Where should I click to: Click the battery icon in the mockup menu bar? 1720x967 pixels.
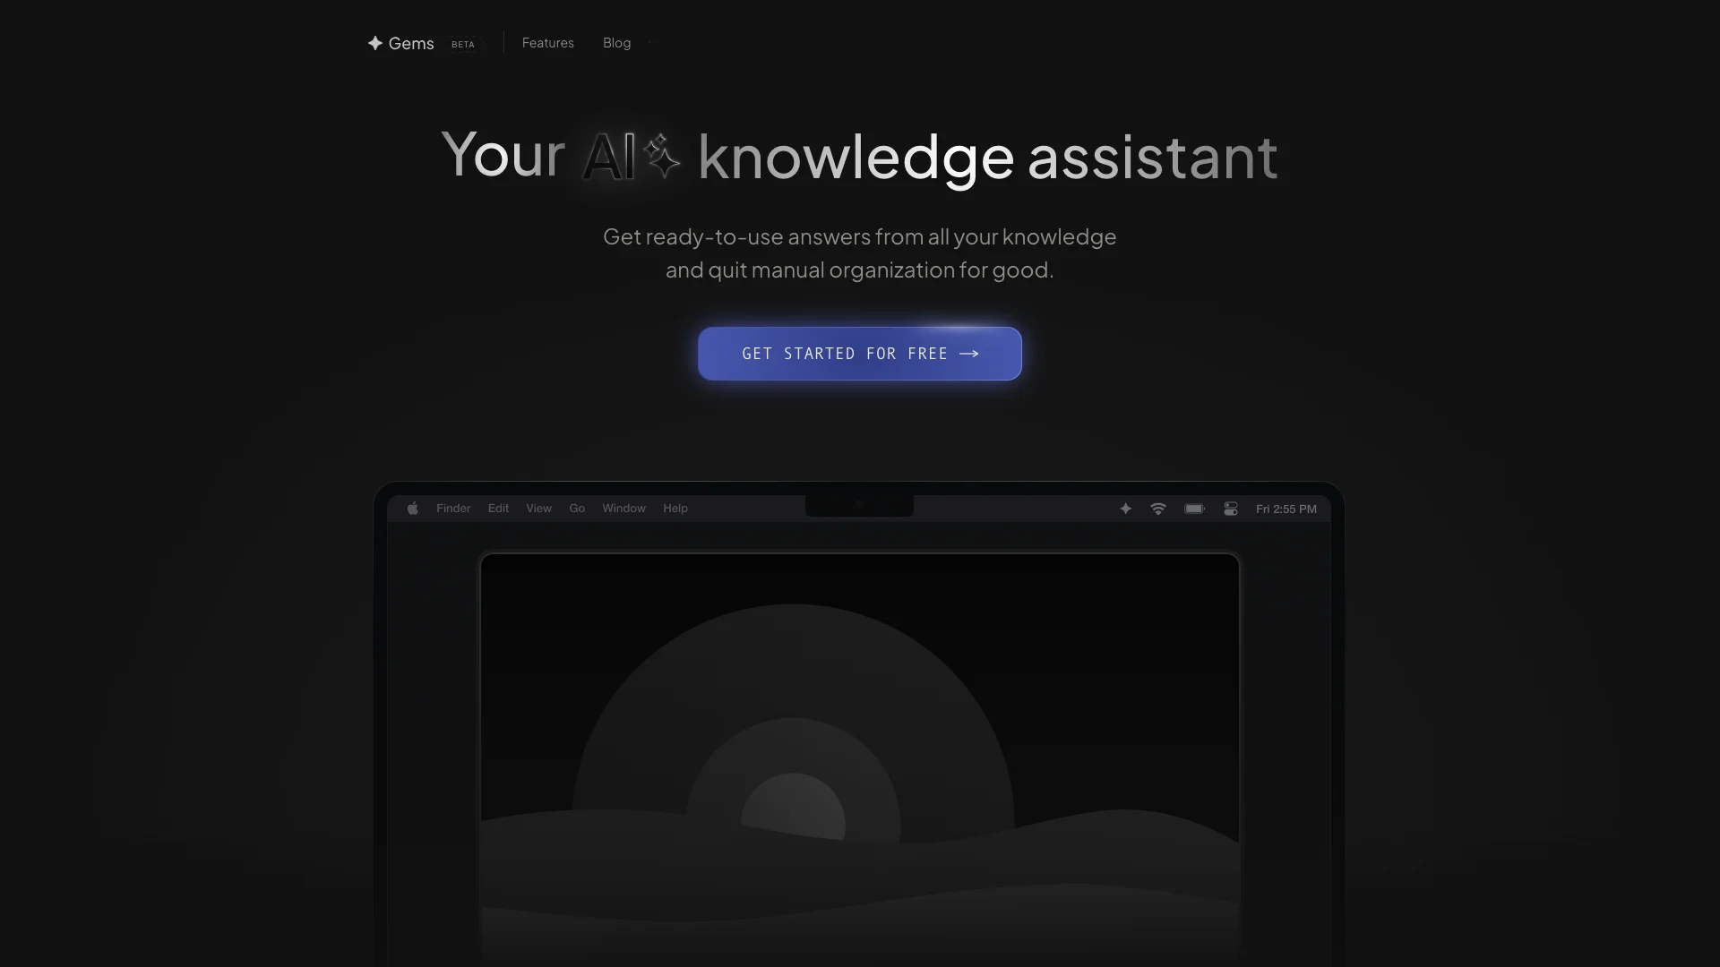coord(1195,509)
